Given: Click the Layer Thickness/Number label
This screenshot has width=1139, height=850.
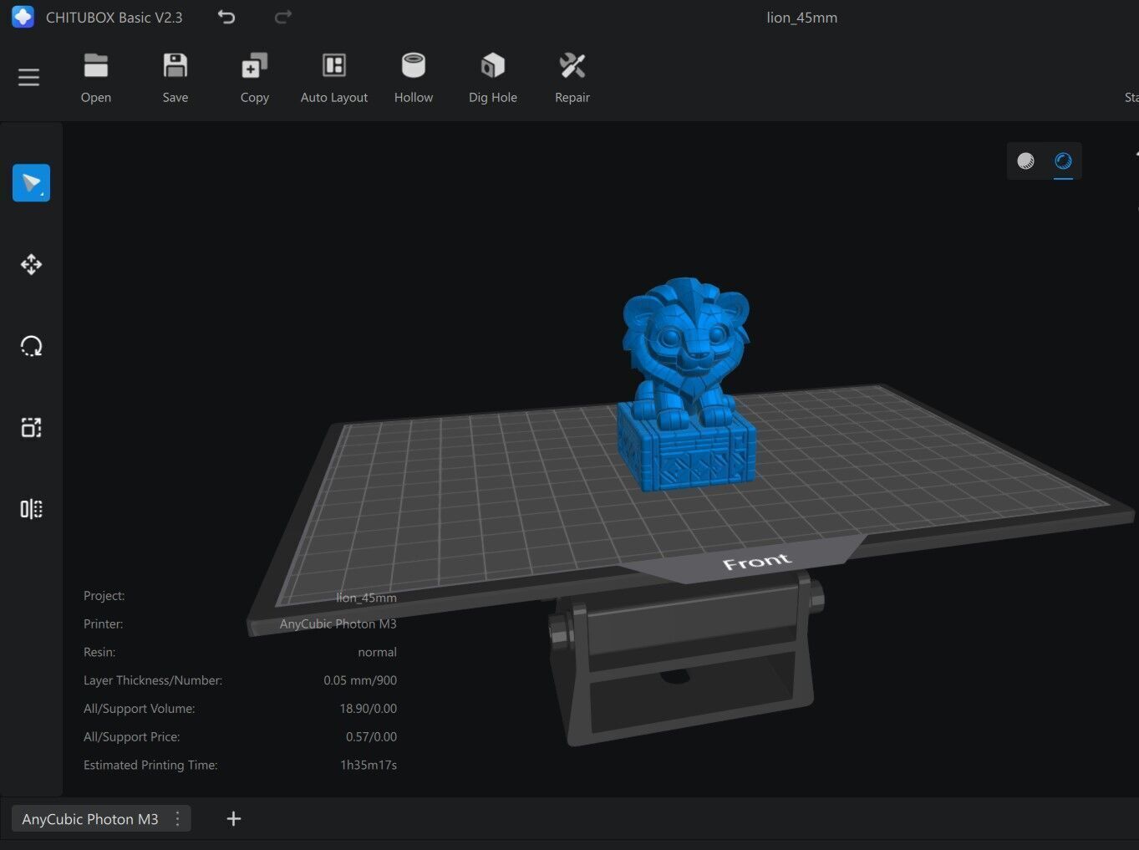Looking at the screenshot, I should click(153, 680).
